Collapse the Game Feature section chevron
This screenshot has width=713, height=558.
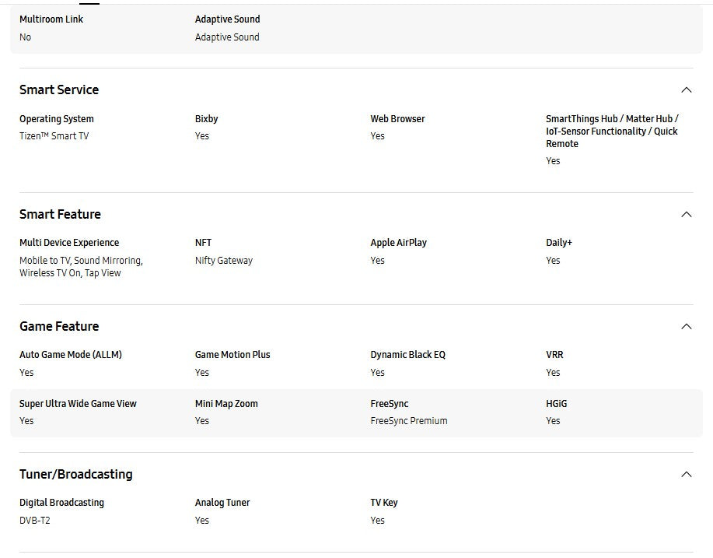[686, 326]
